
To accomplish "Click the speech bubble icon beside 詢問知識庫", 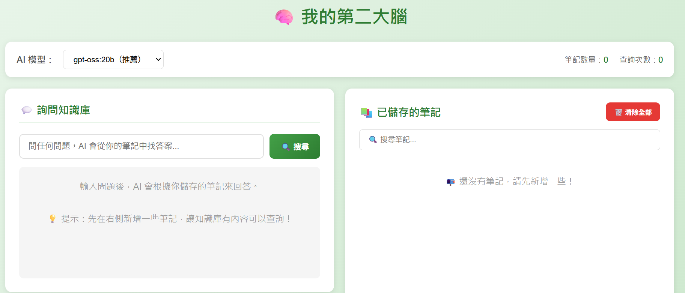I will 27,110.
